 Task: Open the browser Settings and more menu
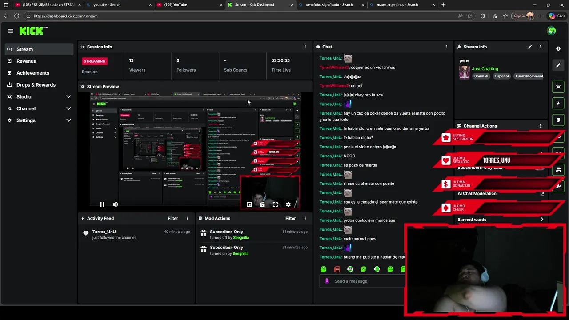pos(540,16)
